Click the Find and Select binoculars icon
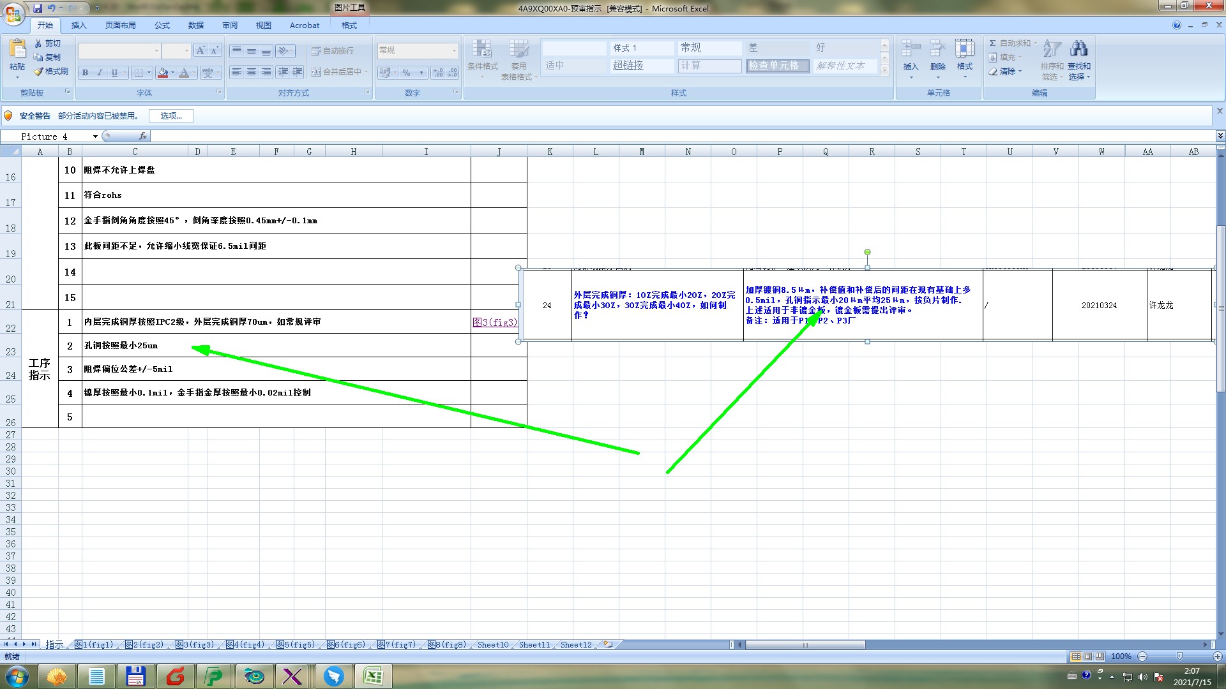 click(x=1079, y=49)
